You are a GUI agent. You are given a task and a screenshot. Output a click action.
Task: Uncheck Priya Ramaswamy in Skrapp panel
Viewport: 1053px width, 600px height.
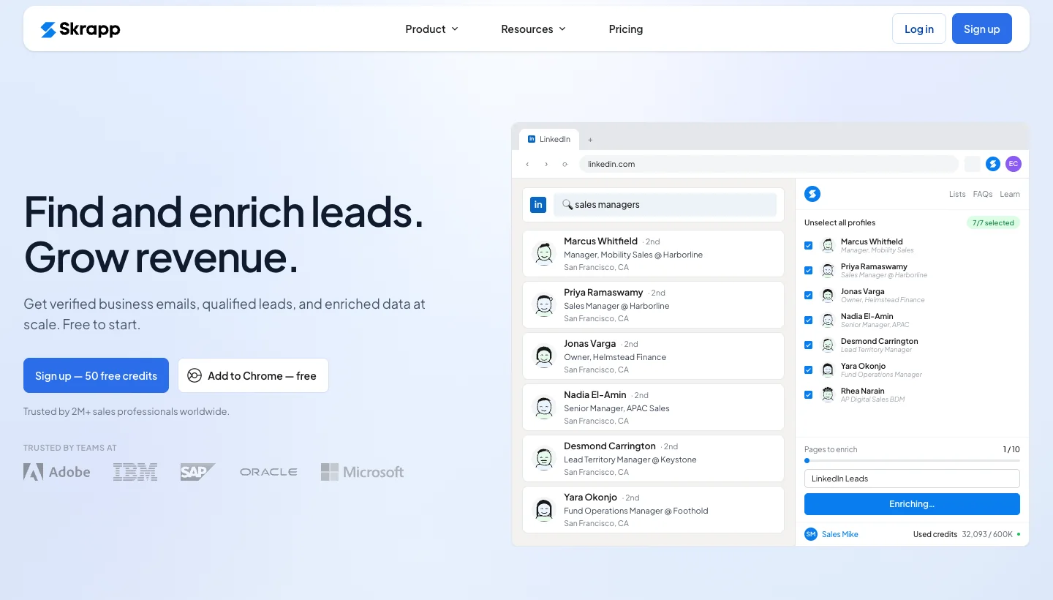808,270
